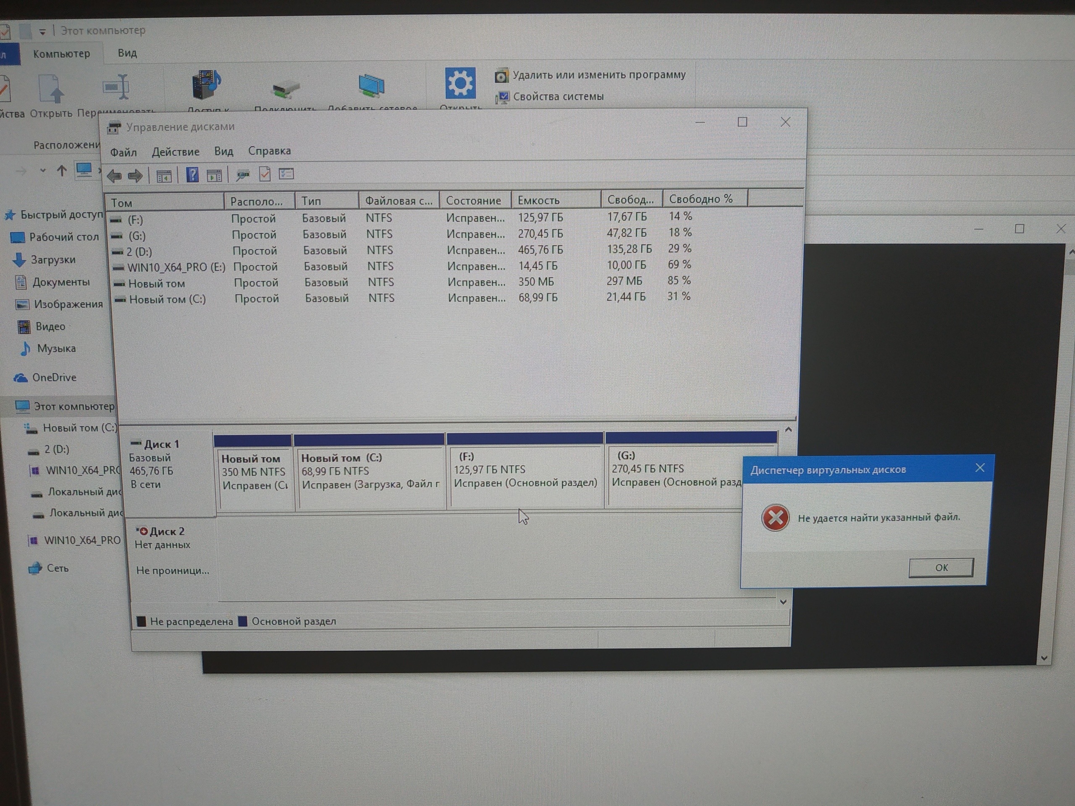Switch to the Вид ribbon tab
This screenshot has height=806, width=1075.
click(127, 53)
